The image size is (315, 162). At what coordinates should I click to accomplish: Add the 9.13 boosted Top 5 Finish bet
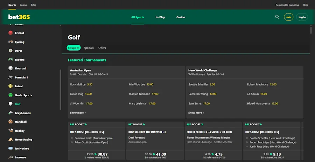coord(272,155)
